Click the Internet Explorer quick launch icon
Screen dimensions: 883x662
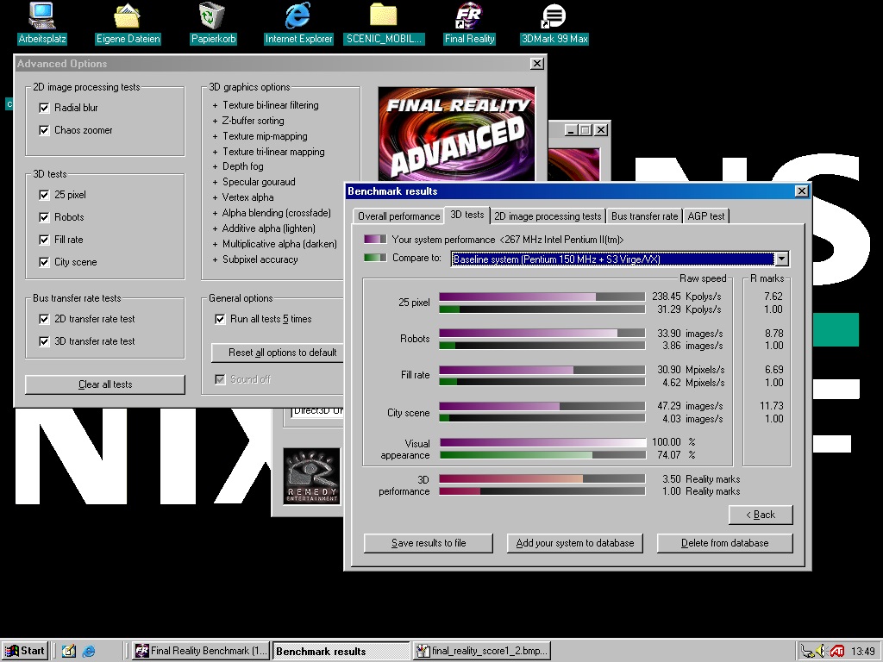pos(89,652)
